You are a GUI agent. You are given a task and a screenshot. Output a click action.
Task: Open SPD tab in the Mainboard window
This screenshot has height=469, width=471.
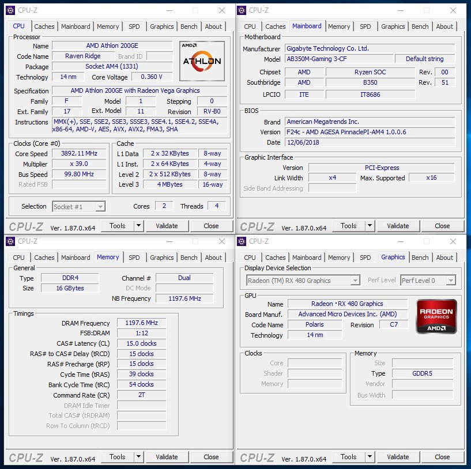pyautogui.click(x=366, y=27)
